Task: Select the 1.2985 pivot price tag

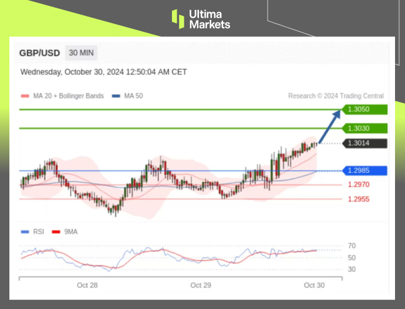Action: [x=365, y=171]
